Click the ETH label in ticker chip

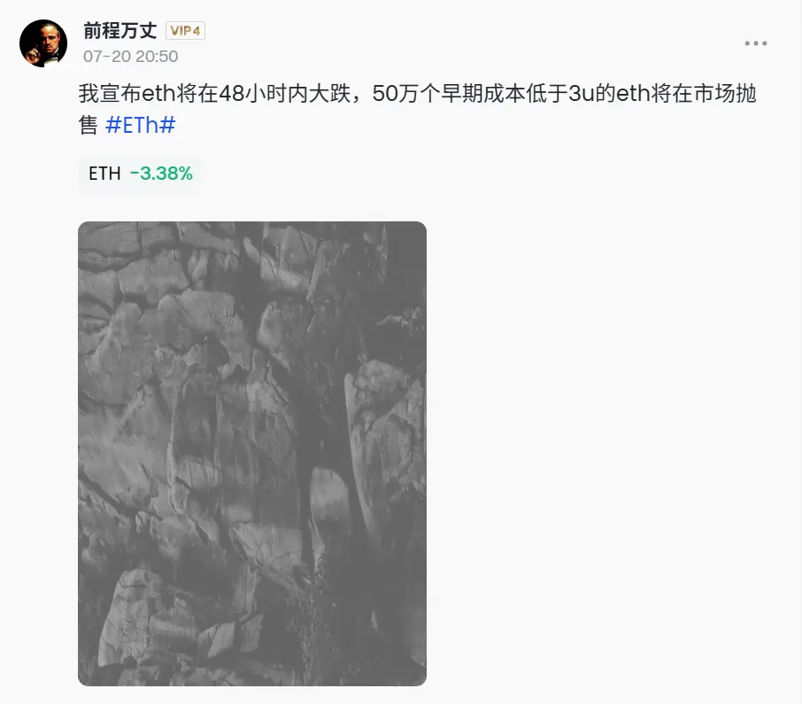(x=104, y=174)
